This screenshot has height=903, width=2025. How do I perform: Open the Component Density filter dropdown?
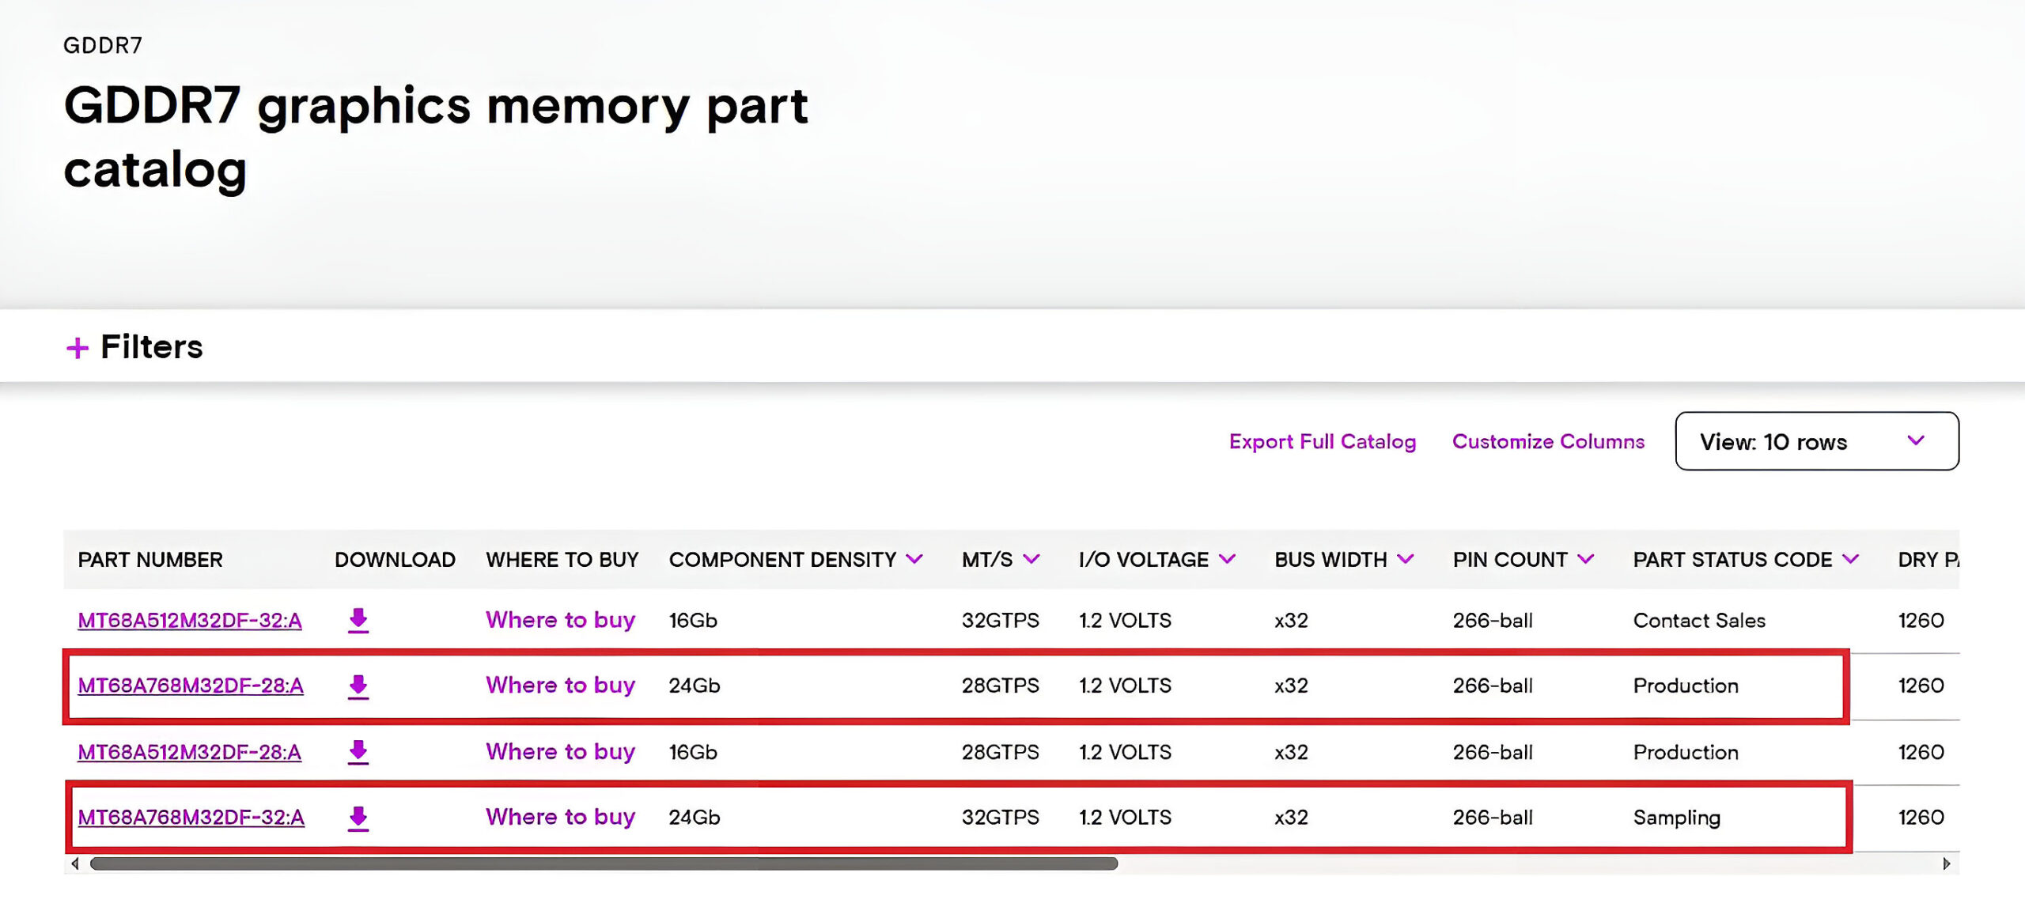(916, 559)
